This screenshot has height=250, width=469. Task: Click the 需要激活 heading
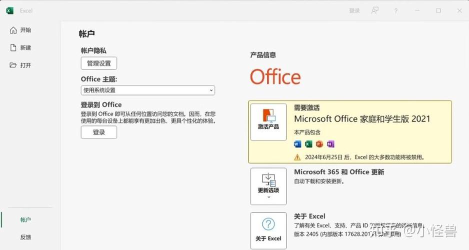(x=307, y=107)
